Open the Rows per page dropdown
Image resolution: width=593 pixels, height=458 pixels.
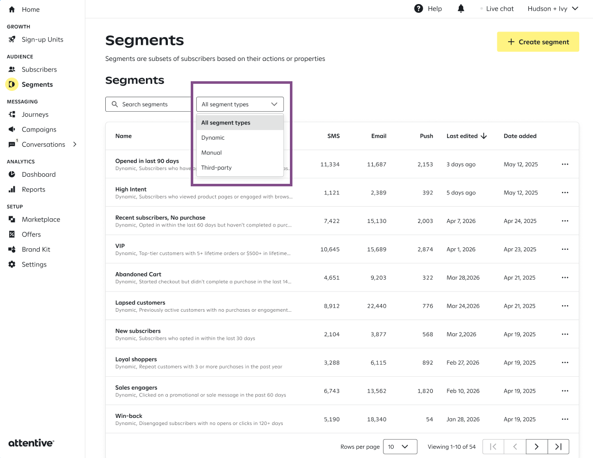[400, 447]
